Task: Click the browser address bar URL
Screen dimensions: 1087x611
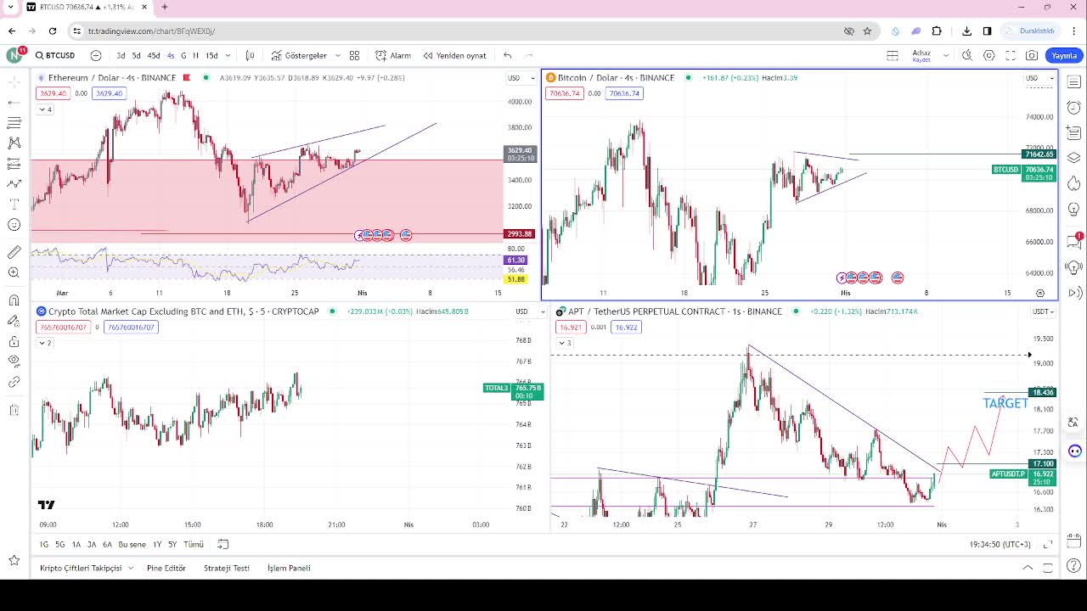Action: 151,31
